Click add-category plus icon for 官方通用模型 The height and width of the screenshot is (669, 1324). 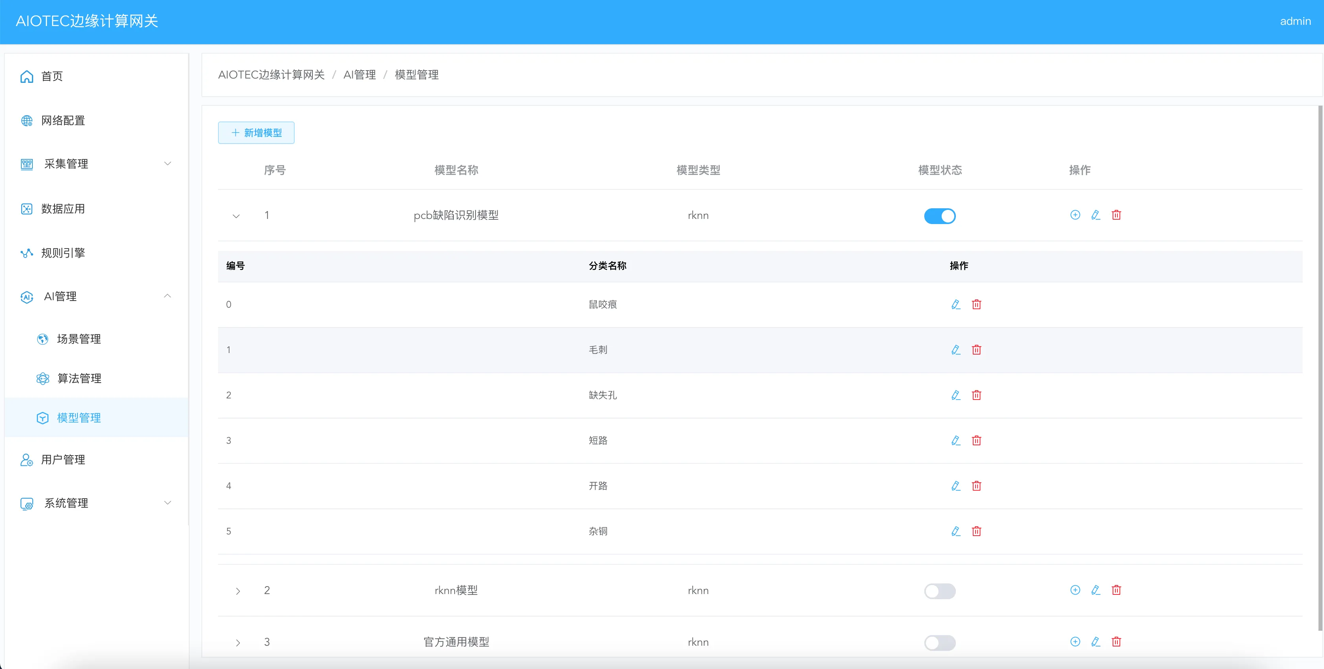coord(1075,642)
